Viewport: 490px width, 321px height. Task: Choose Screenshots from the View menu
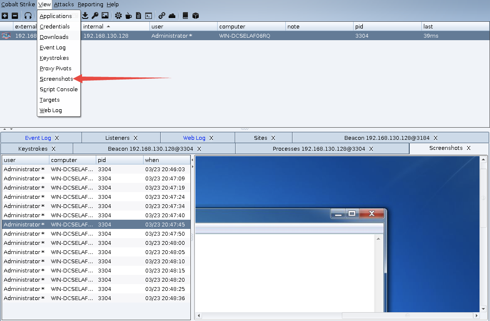tap(59, 79)
